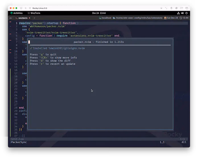Click the 'nvim-treesitter/nvim-treesitter' string
This screenshot has width=198, height=158.
(x=51, y=33)
